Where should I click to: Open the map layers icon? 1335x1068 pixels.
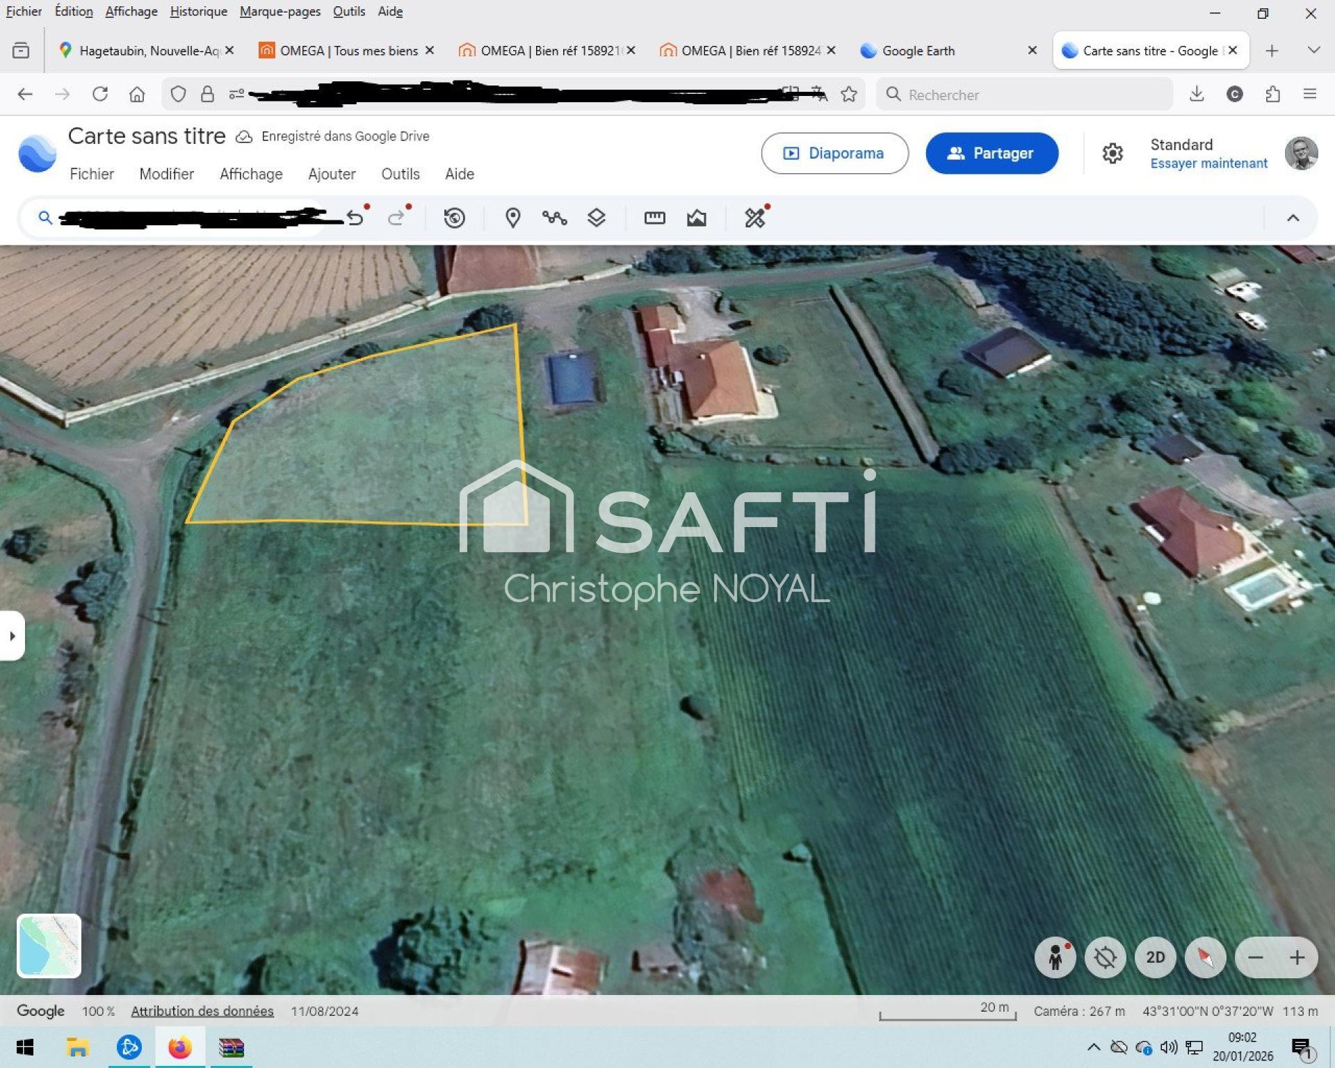point(597,218)
